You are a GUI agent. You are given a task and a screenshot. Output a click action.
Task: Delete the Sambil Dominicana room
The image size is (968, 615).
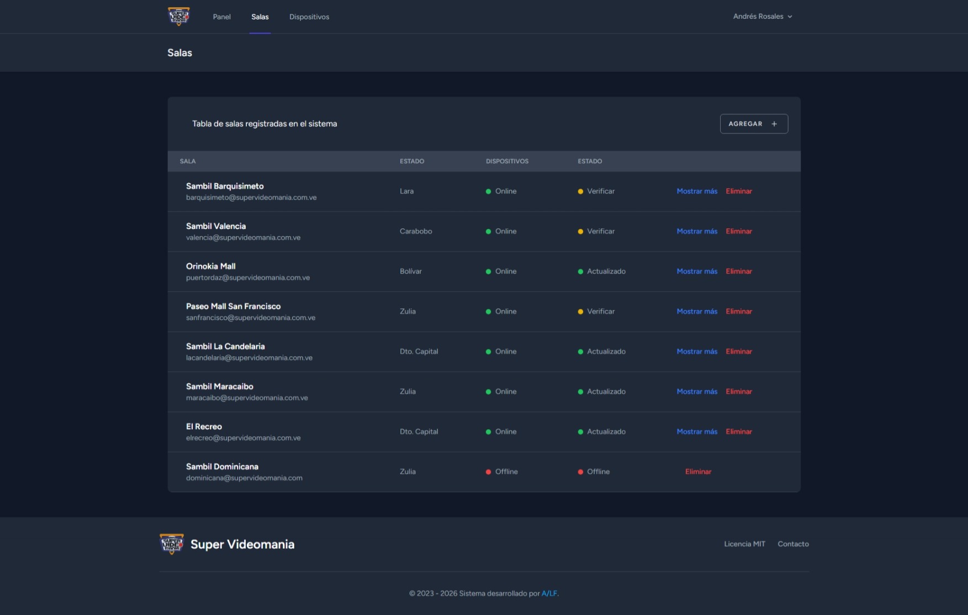tap(698, 472)
